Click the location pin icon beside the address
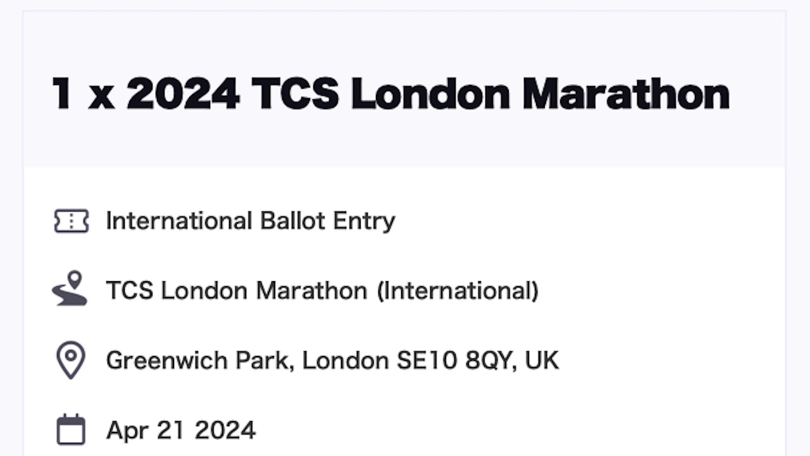Viewport: 810px width, 456px height. pos(71,360)
